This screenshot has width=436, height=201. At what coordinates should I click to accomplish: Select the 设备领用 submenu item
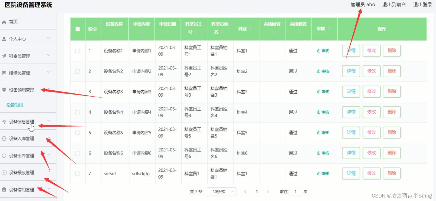tap(15, 105)
